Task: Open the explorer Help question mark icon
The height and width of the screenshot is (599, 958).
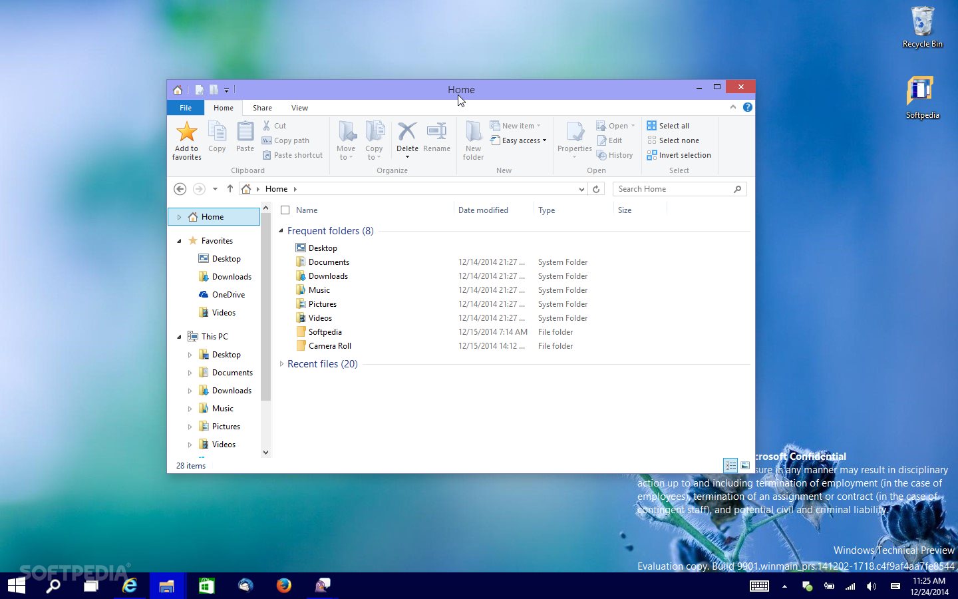Action: 747,107
